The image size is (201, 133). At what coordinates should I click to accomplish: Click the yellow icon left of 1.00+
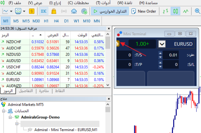(118, 44)
